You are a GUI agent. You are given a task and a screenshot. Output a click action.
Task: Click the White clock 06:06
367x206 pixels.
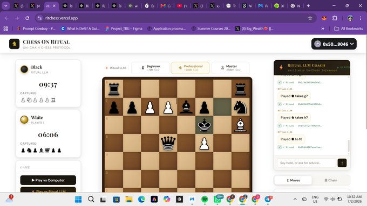(x=48, y=134)
